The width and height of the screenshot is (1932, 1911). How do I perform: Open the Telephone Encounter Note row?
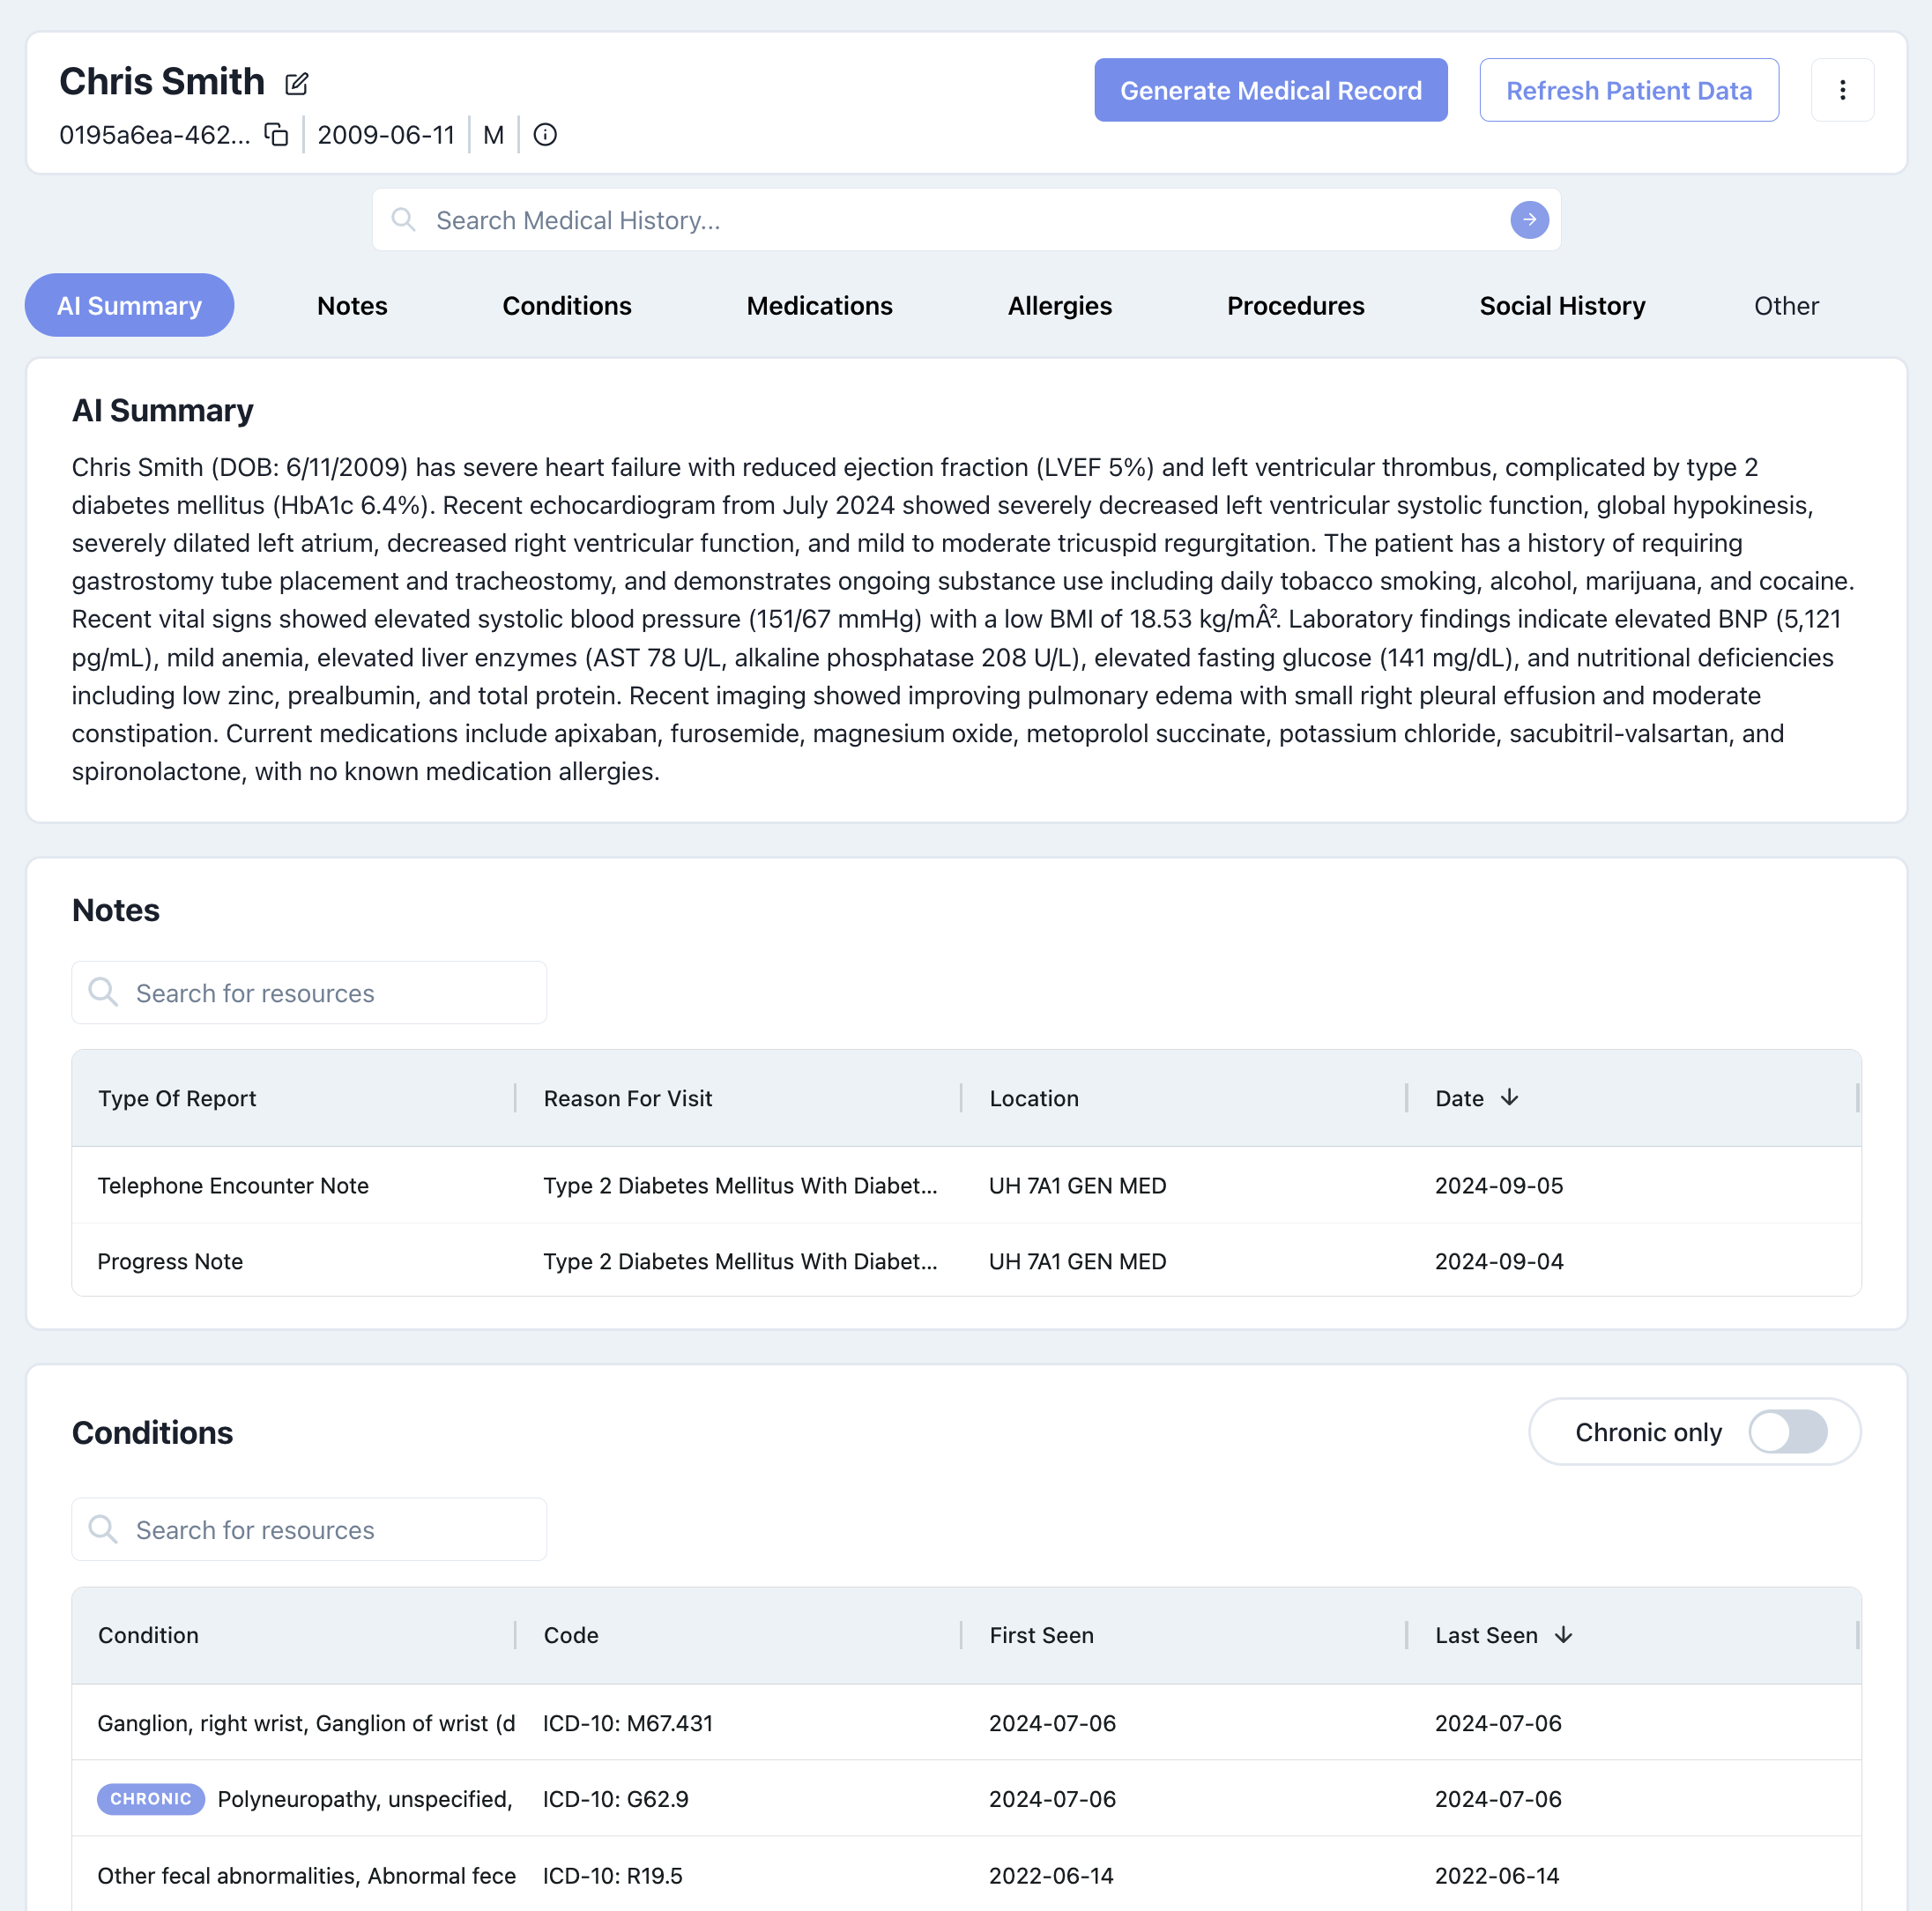(233, 1185)
